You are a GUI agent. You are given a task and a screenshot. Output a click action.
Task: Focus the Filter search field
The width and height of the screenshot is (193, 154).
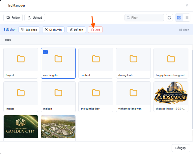144,18
